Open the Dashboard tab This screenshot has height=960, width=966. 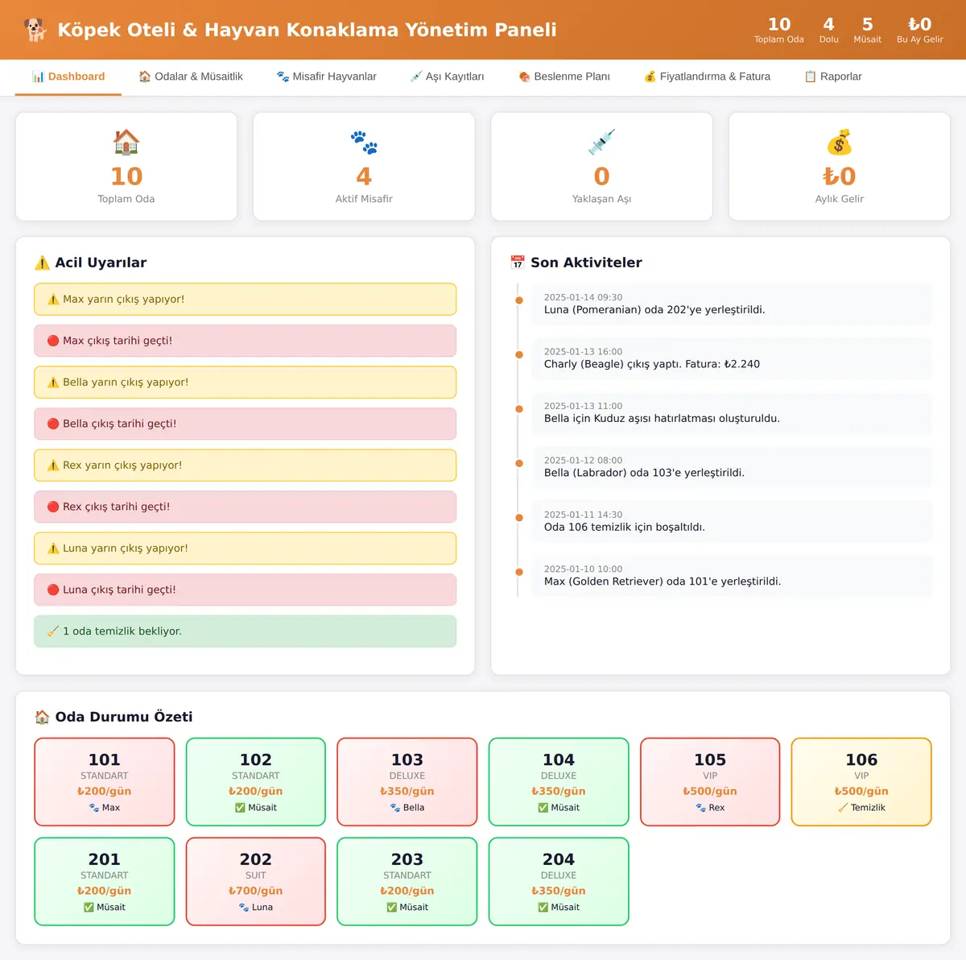(68, 77)
